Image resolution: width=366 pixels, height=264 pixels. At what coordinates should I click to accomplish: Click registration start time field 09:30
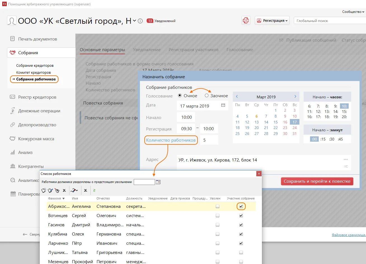pyautogui.click(x=186, y=129)
